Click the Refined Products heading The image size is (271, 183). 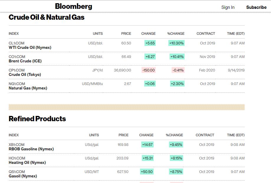tap(37, 119)
